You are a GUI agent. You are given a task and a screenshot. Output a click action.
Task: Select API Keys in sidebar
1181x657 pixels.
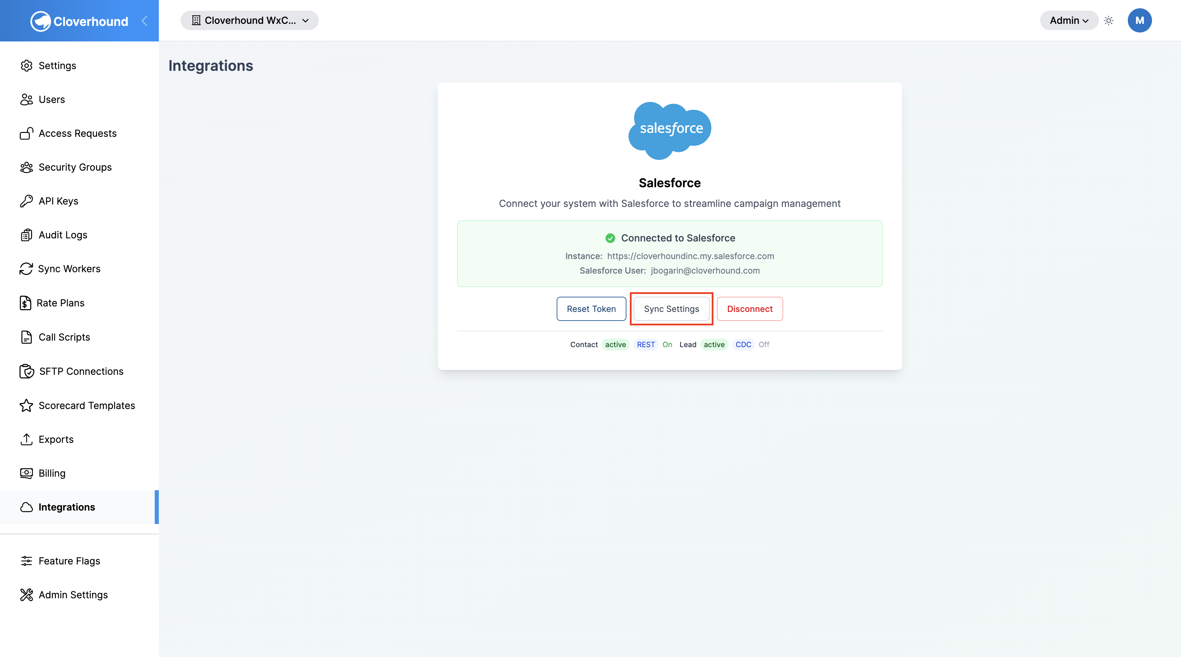pyautogui.click(x=79, y=201)
